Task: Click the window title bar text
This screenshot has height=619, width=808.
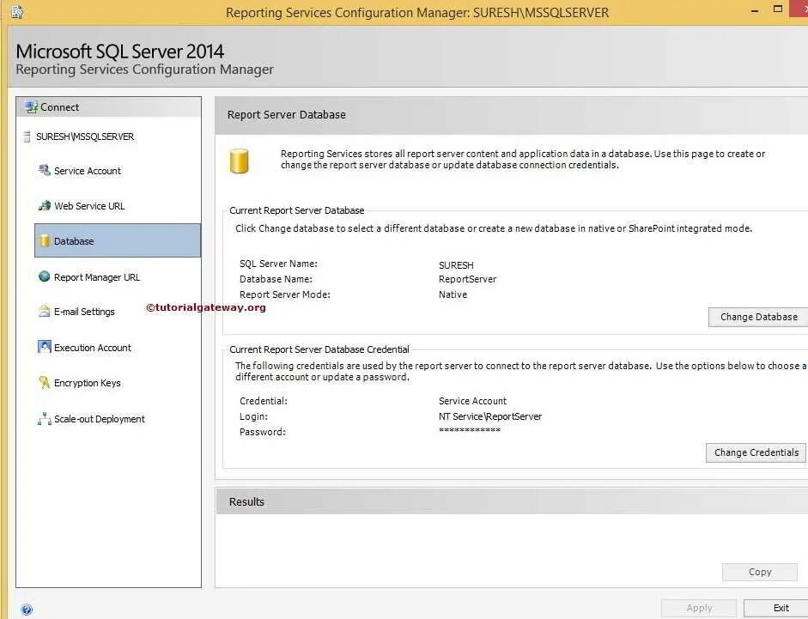Action: (x=417, y=12)
